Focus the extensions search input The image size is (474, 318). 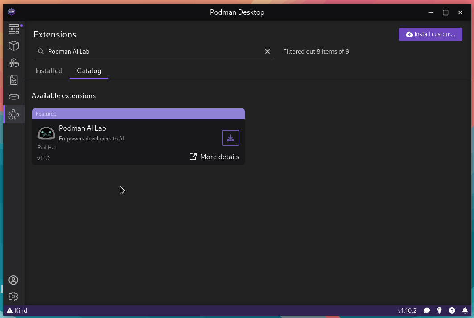point(154,51)
